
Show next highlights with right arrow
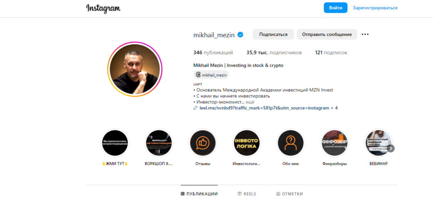pos(391,148)
